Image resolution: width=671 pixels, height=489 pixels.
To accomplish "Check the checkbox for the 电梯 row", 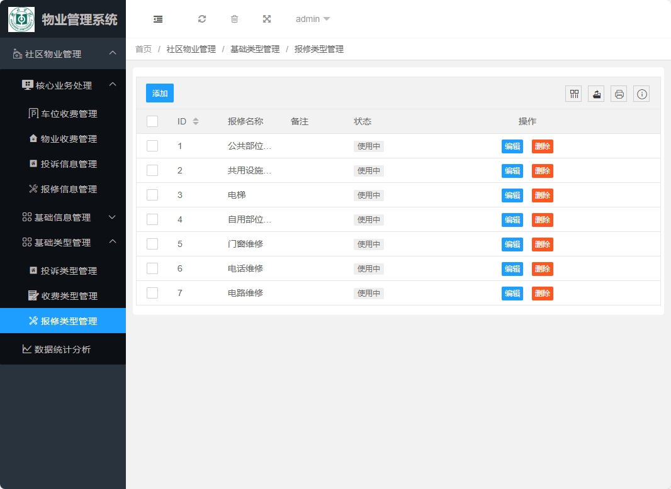I will (152, 195).
